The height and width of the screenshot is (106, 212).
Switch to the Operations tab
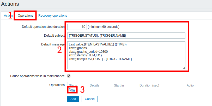[25, 16]
